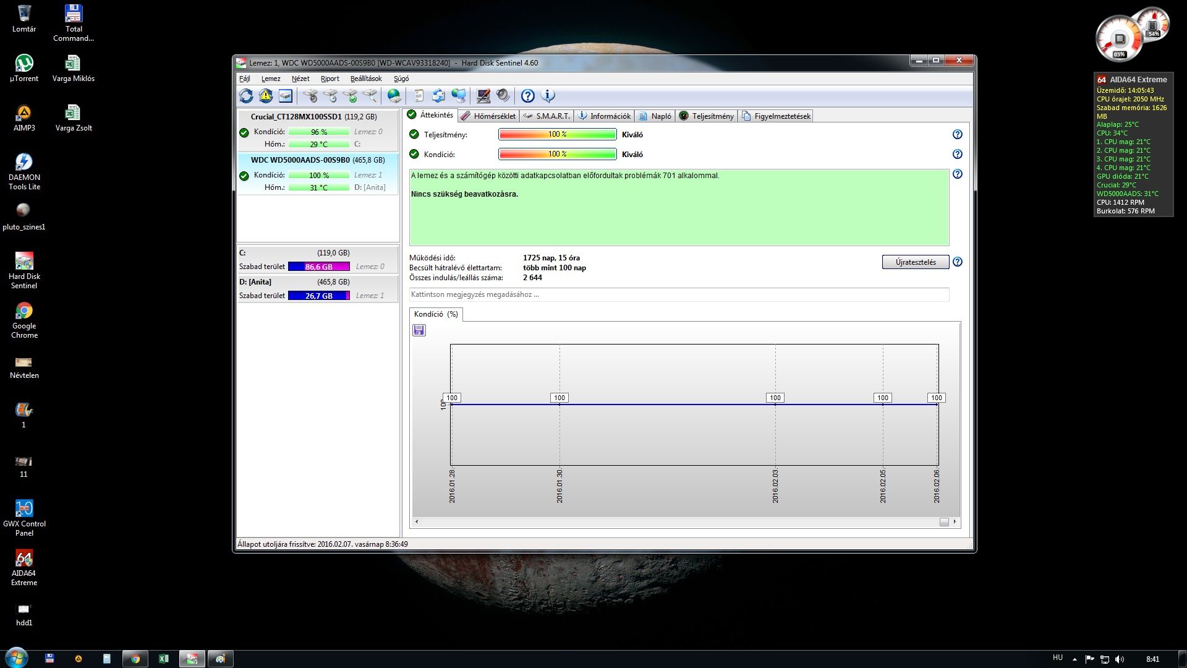Click the save floppy icon above the chart
1187x668 pixels.
pos(419,330)
